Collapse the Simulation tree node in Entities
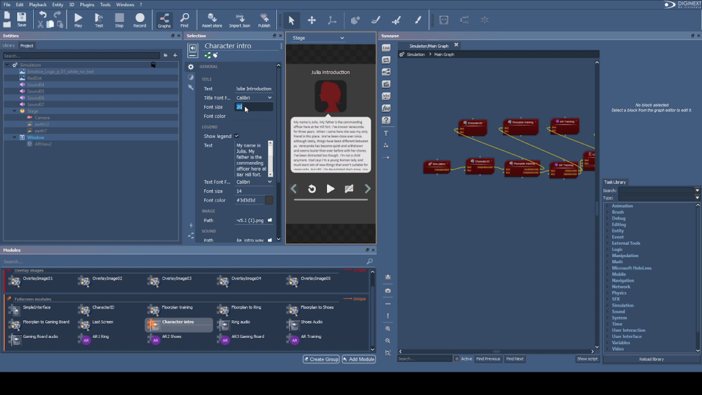Viewport: 702px width, 395px height. tap(7, 65)
